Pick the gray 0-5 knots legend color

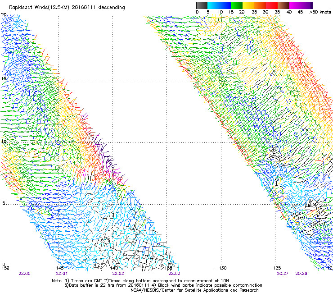pyautogui.click(x=202, y=5)
